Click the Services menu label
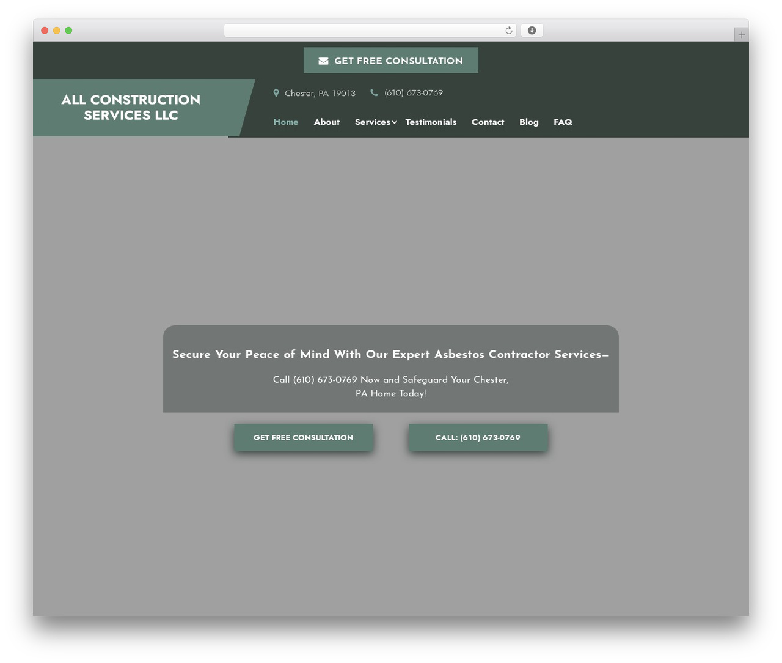This screenshot has width=782, height=663. coord(372,122)
